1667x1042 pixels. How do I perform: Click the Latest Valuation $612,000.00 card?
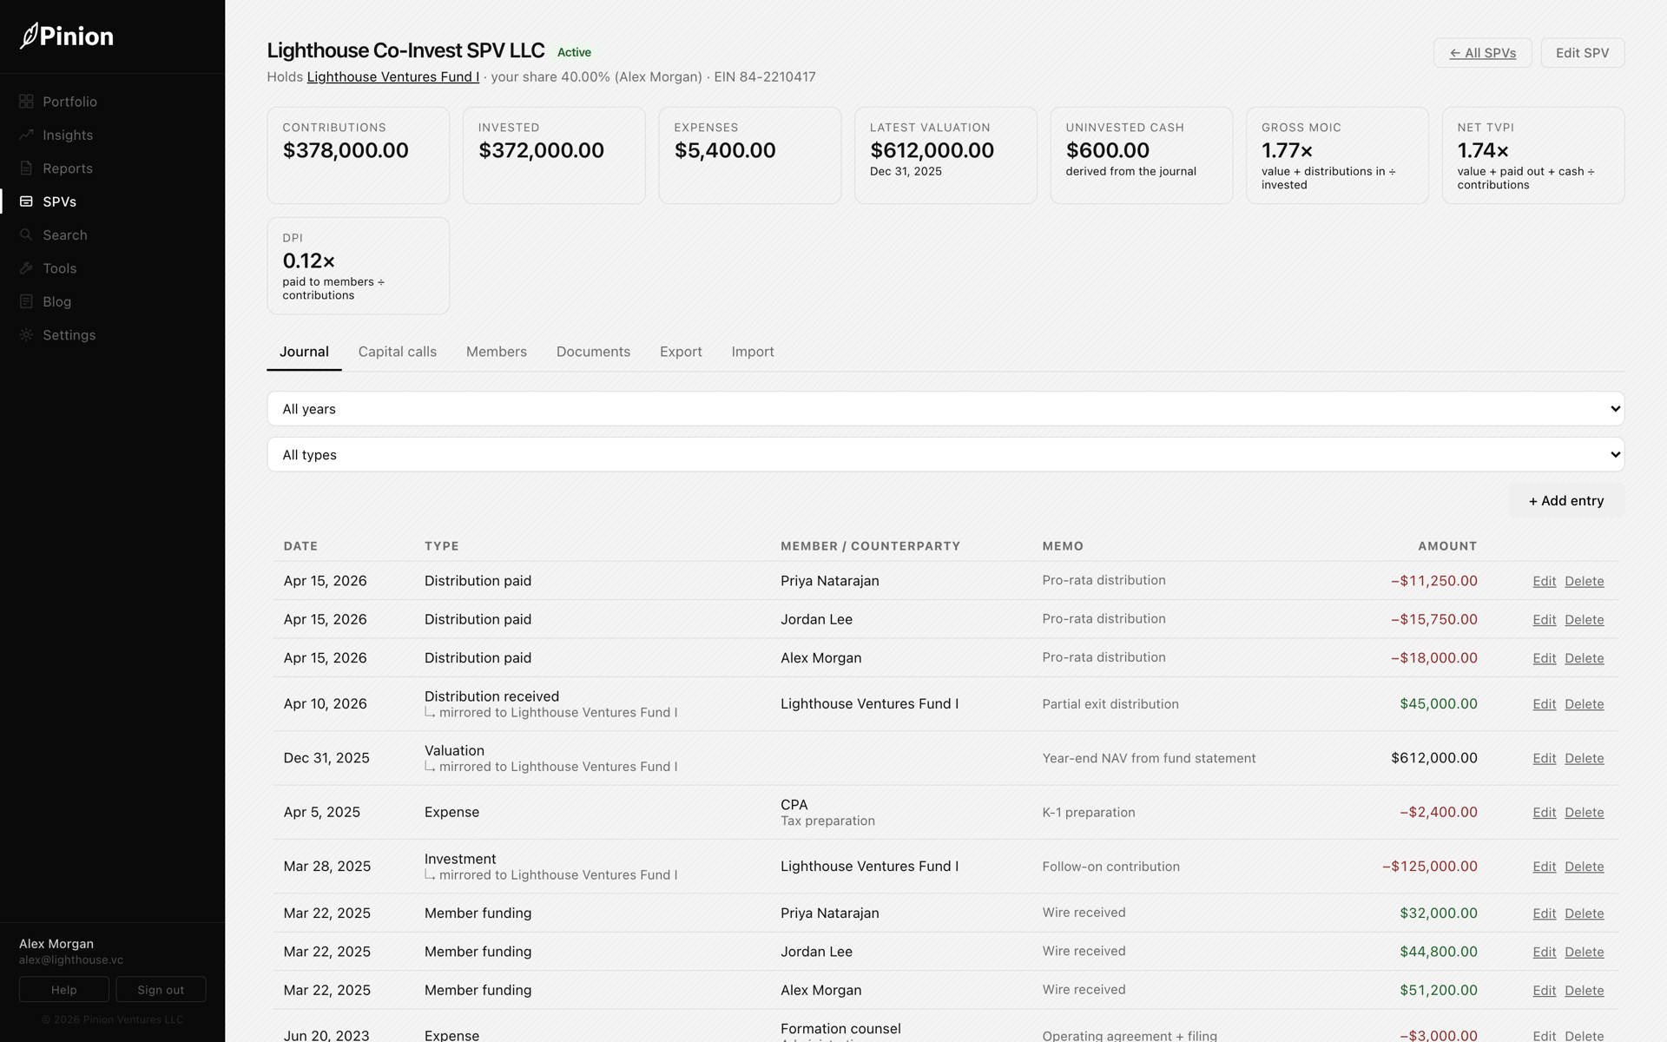coord(946,155)
